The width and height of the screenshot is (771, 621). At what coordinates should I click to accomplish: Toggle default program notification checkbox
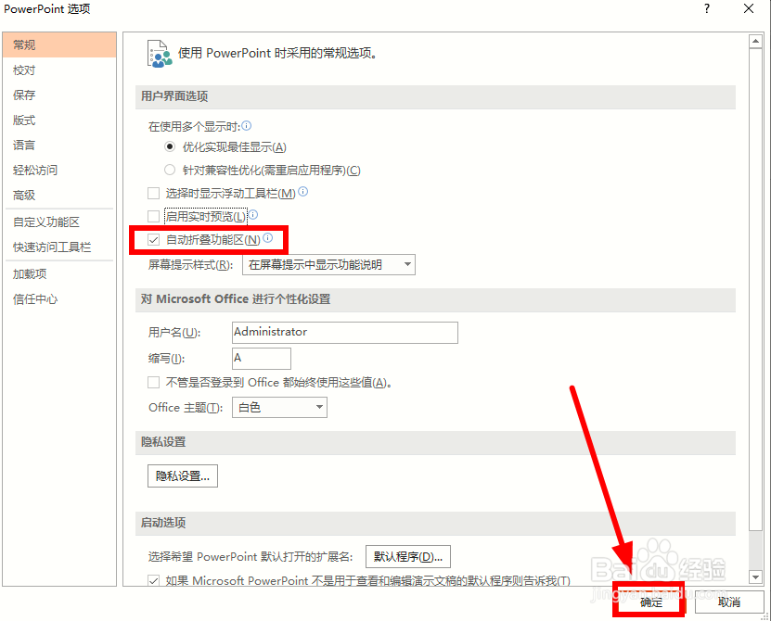click(153, 580)
